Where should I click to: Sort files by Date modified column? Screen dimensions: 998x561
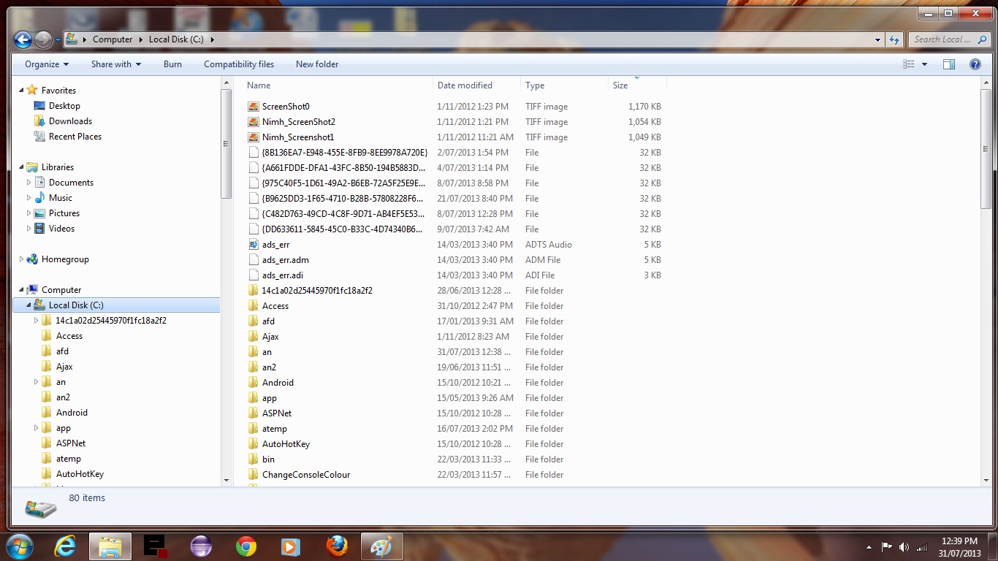(x=465, y=85)
